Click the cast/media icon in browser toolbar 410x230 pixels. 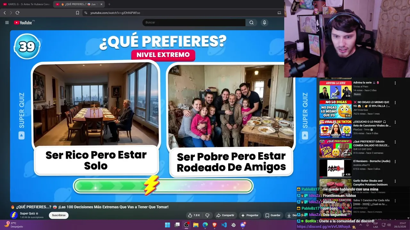(279, 13)
